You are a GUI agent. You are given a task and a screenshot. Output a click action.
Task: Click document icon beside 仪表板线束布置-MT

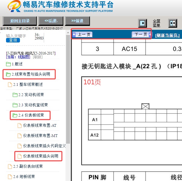(20, 136)
